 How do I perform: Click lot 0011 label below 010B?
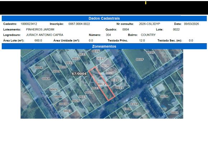[137, 114]
